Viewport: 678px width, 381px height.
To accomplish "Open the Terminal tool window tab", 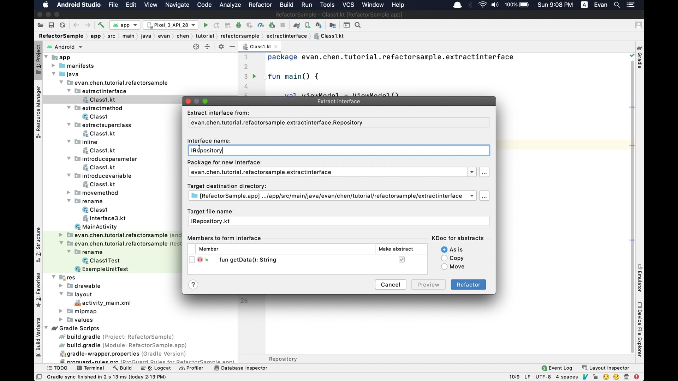I will pos(90,368).
